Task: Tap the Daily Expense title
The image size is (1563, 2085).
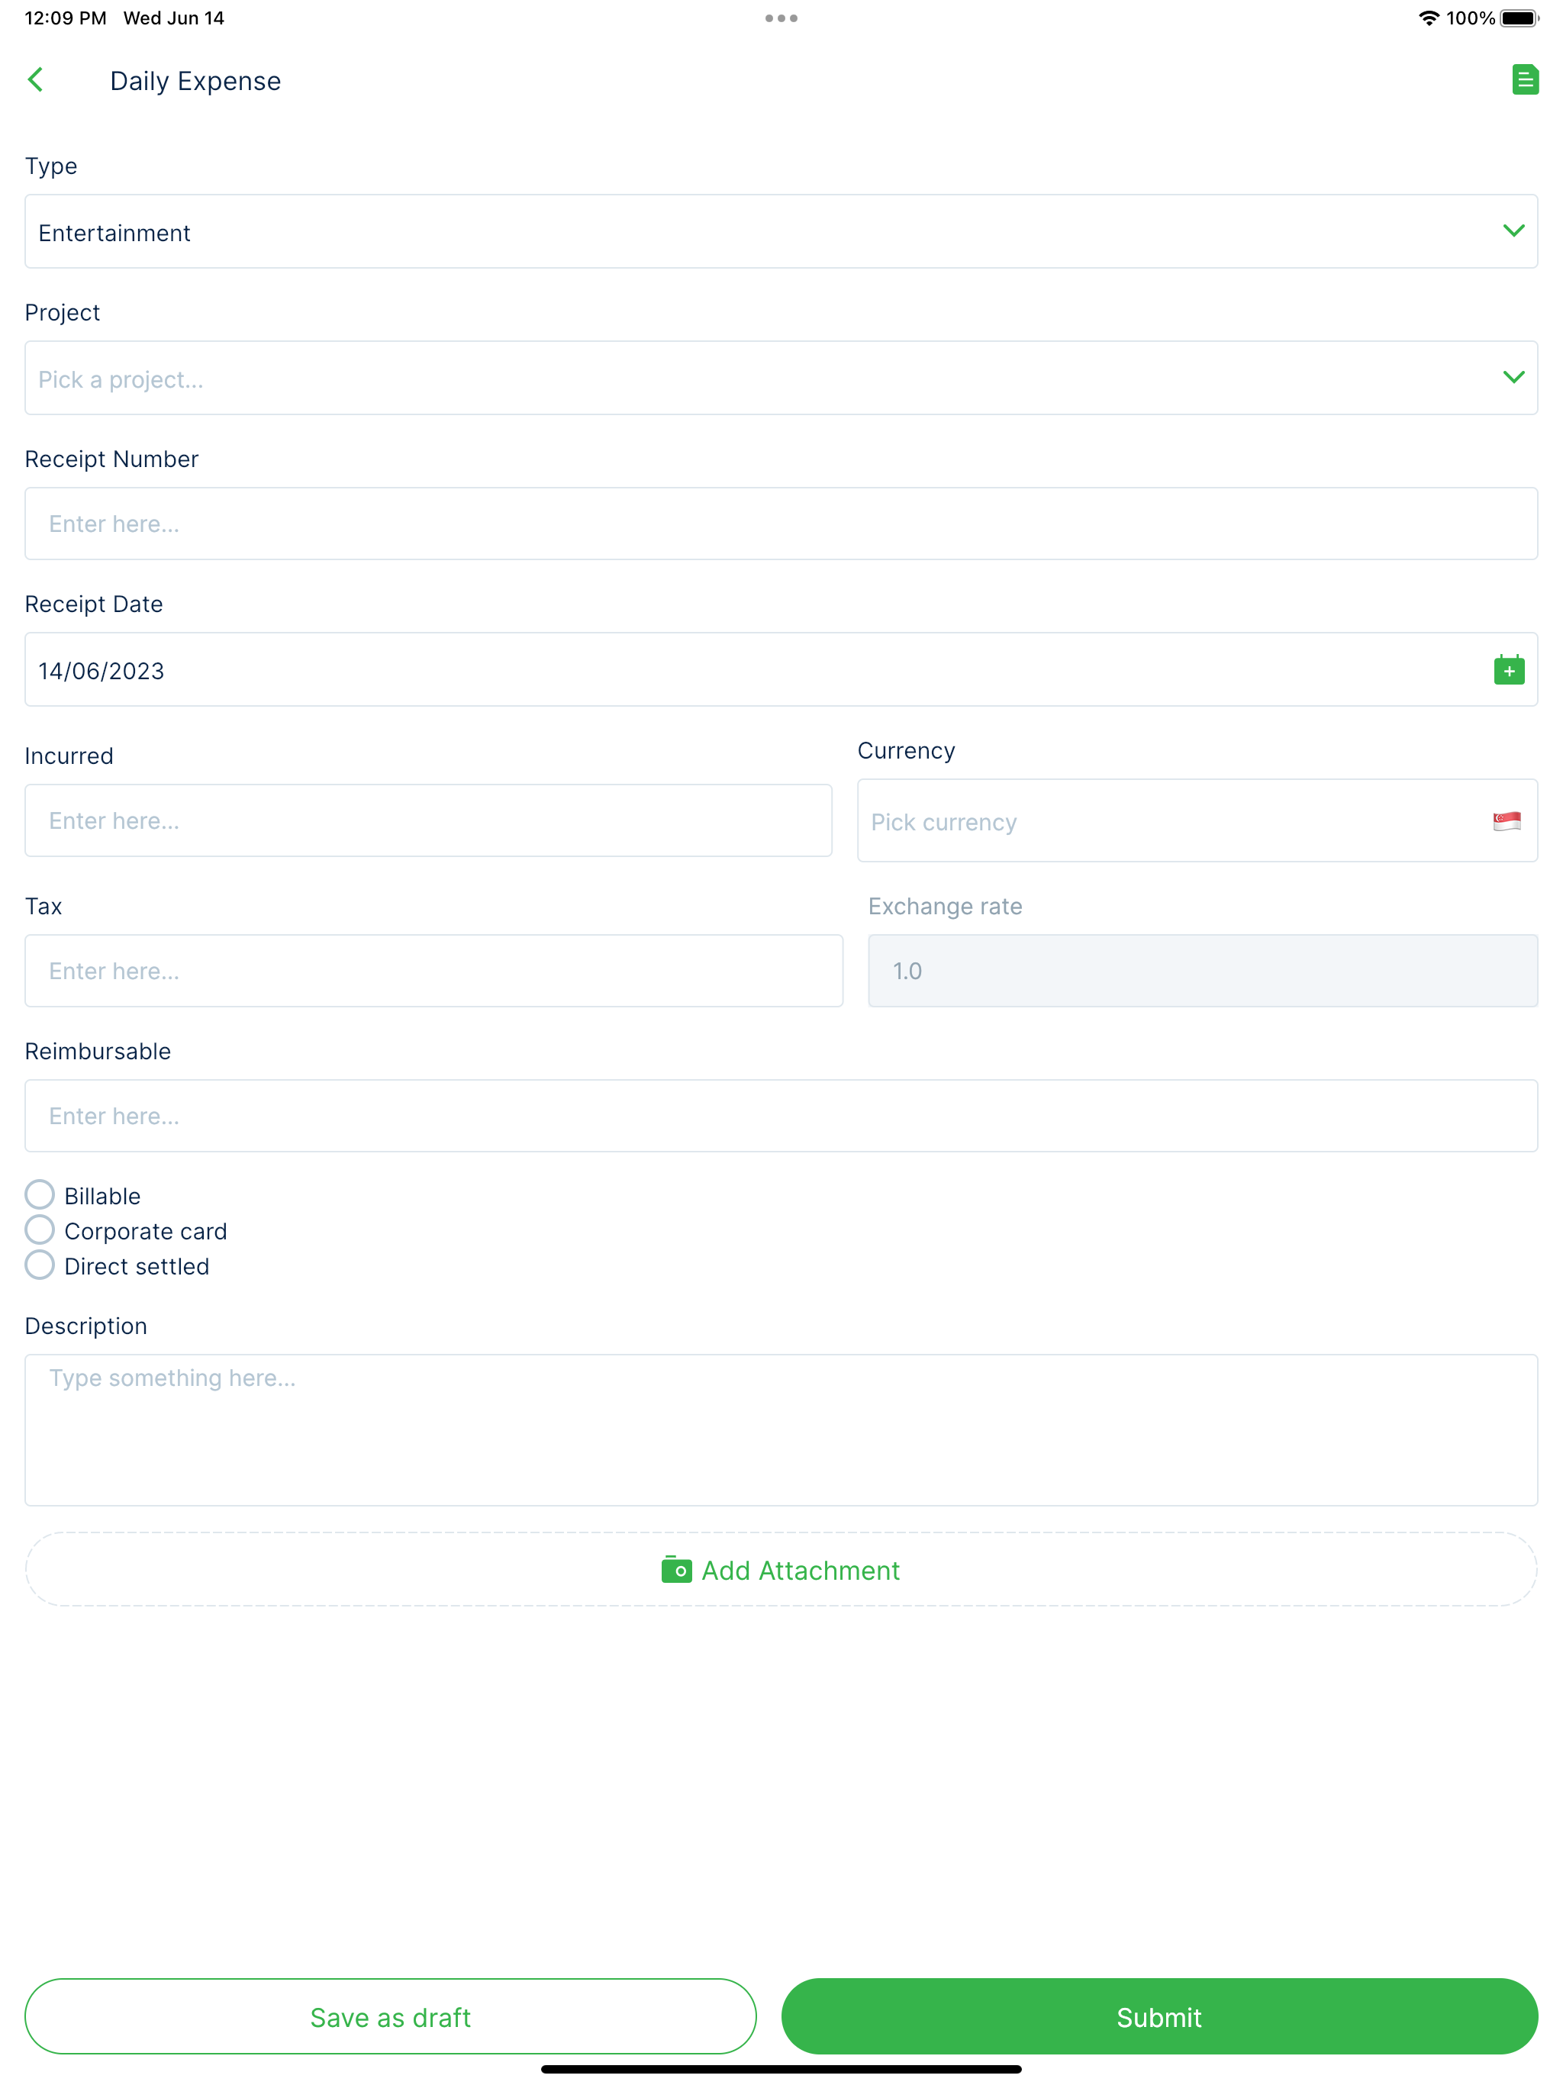Action: [195, 81]
